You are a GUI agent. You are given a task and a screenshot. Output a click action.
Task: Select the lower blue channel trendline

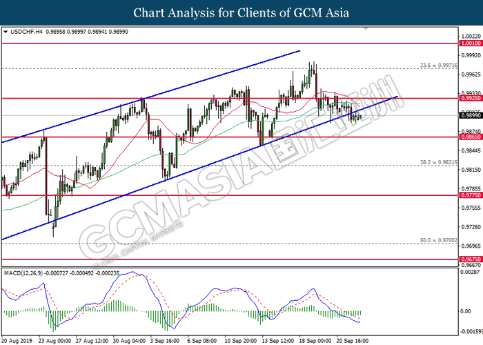199,168
